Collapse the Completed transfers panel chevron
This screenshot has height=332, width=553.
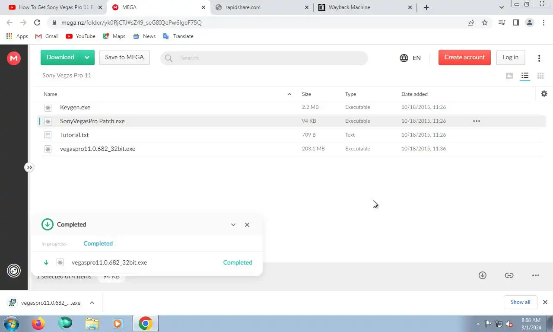[233, 225]
